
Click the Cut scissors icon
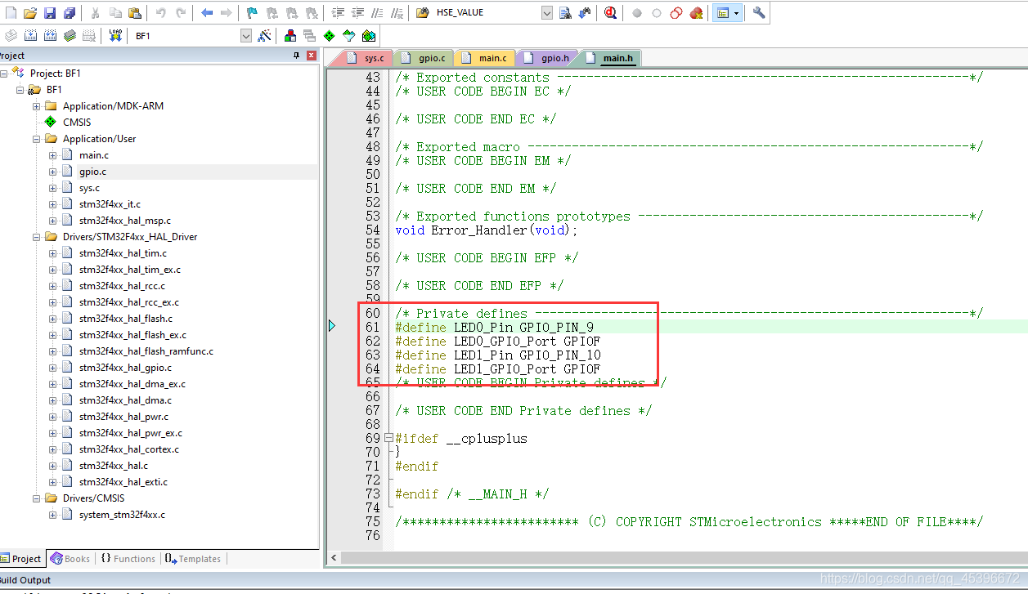[x=95, y=13]
